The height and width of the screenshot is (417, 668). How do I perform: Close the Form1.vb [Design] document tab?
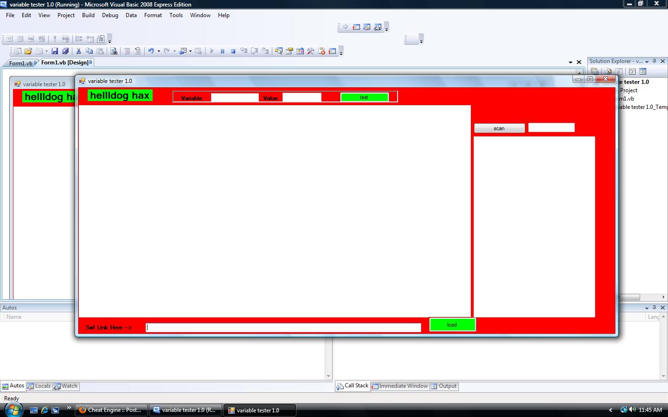(x=579, y=62)
